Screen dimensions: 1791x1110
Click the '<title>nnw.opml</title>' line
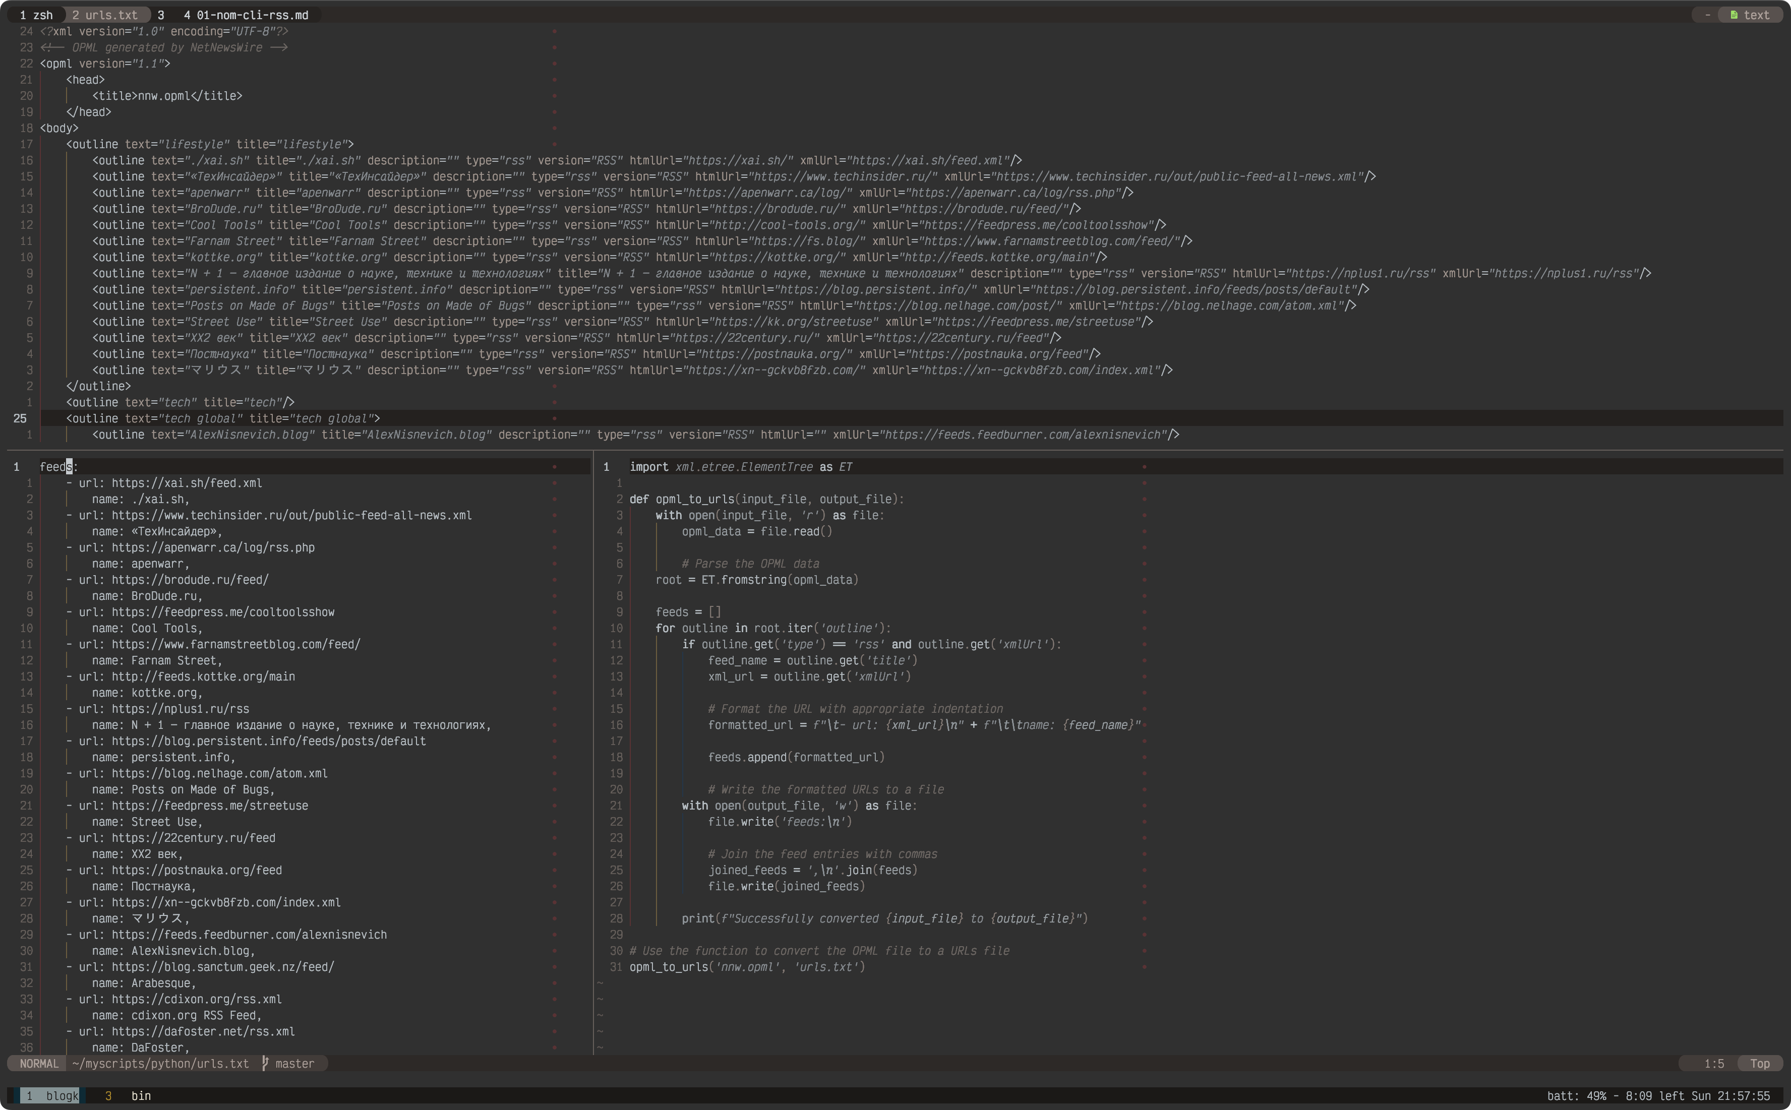click(167, 95)
